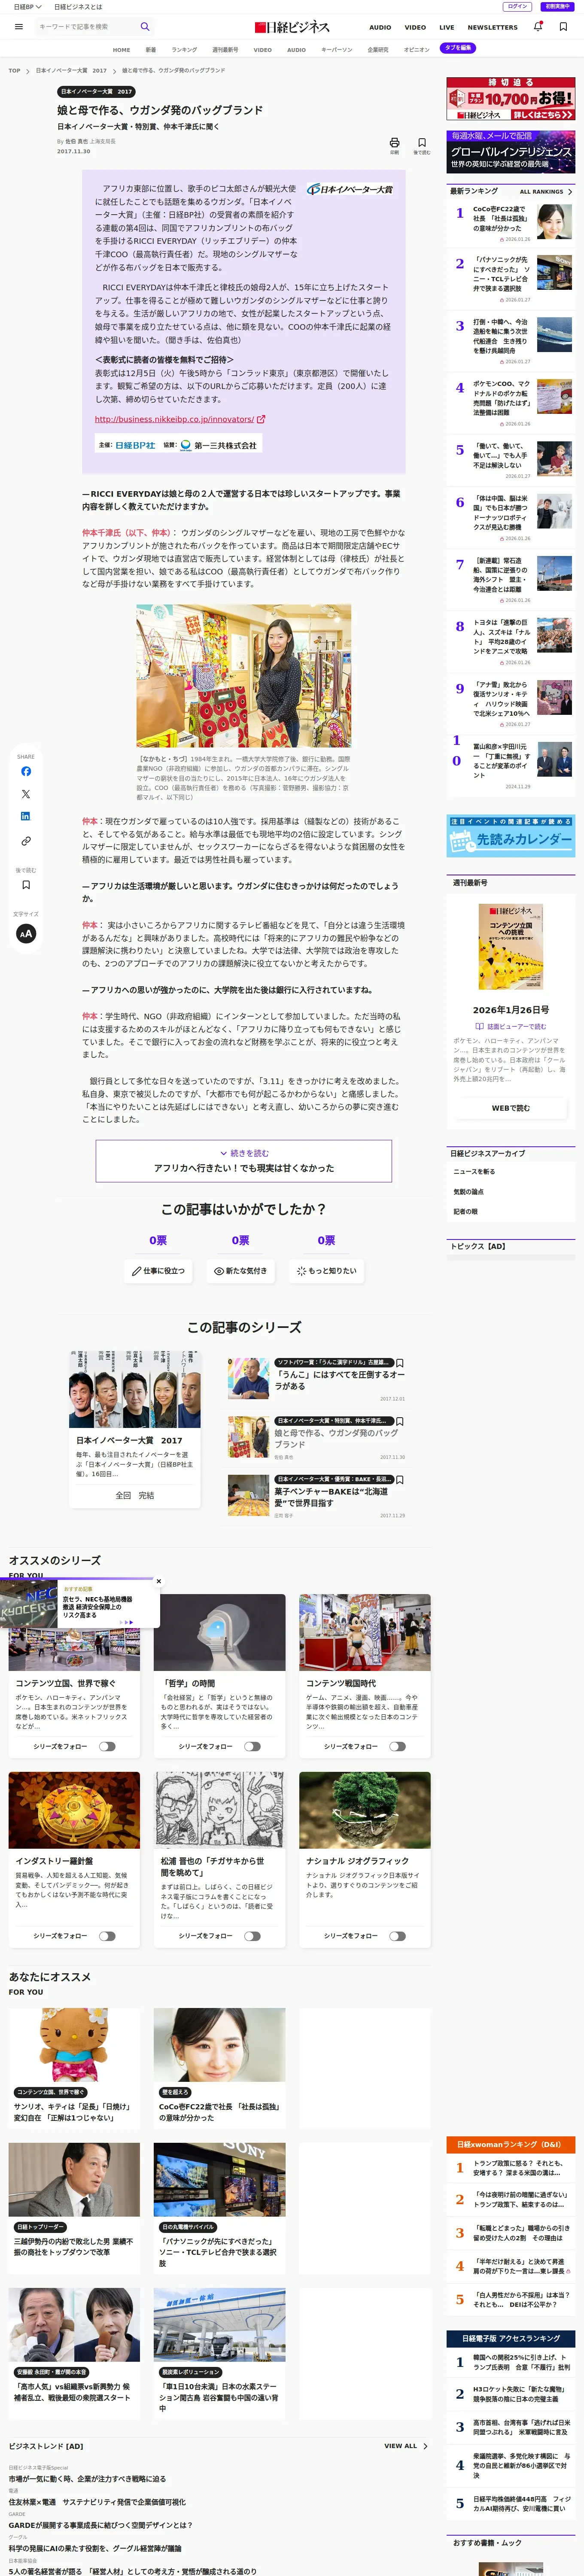This screenshot has width=584, height=2576.
Task: Toggle follow for インダストリー羅針盤 series
Action: pos(107,1936)
